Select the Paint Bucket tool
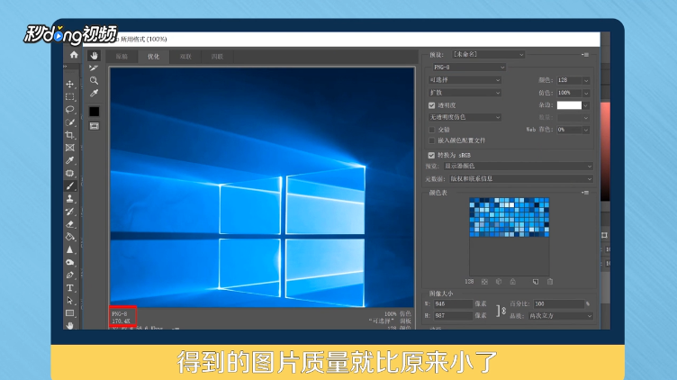Screen dimensions: 677x380 point(69,237)
